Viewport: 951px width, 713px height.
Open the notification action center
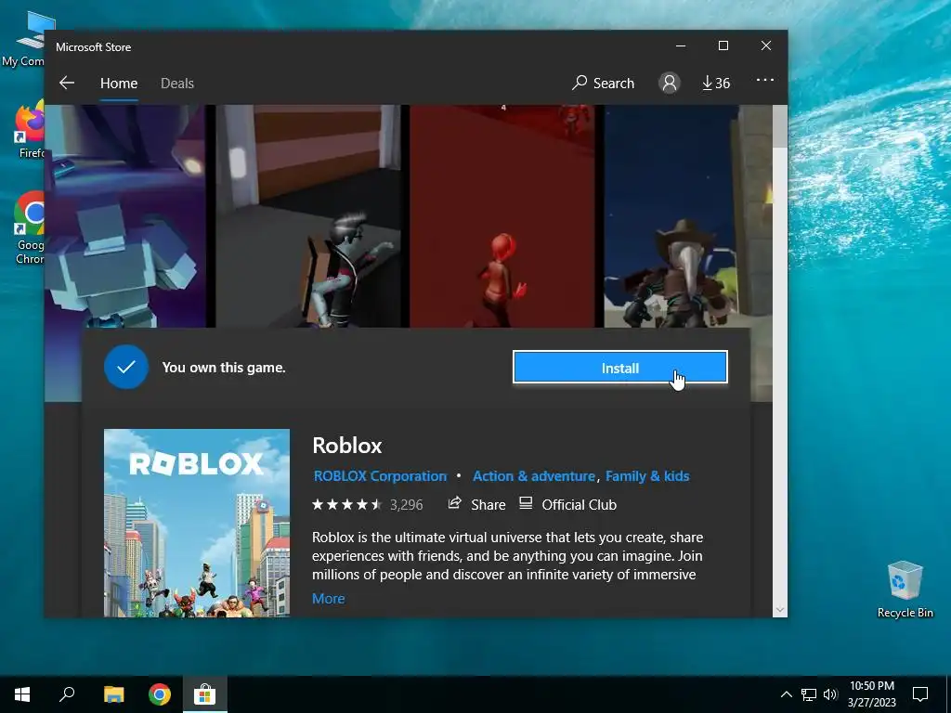tap(920, 694)
